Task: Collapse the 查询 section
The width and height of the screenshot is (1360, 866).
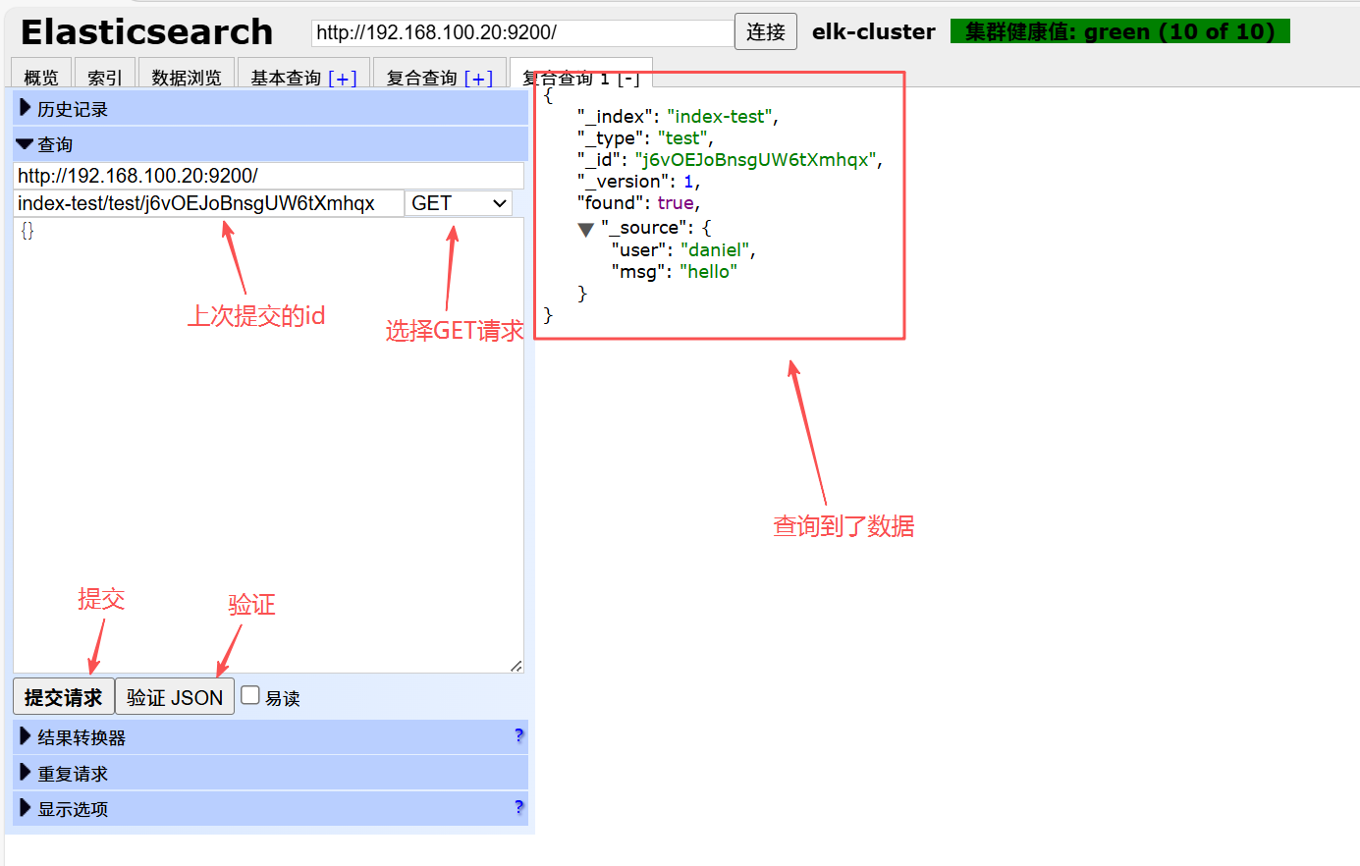Action: 270,143
